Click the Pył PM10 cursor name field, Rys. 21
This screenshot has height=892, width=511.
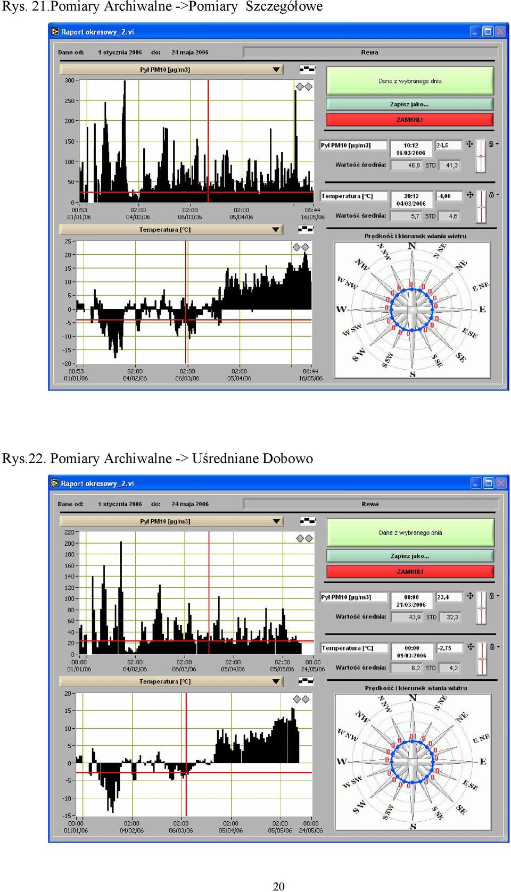click(353, 145)
